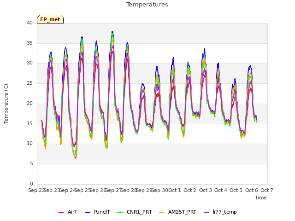This screenshot has height=221, width=295.
Task: Click the EP_met annotation label
Action: [50, 19]
